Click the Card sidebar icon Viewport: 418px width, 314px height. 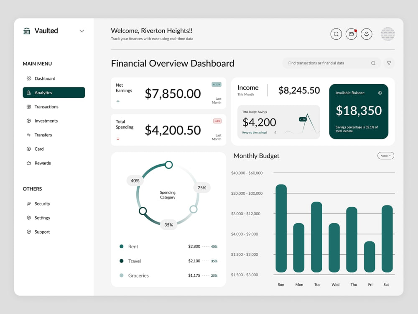(28, 149)
